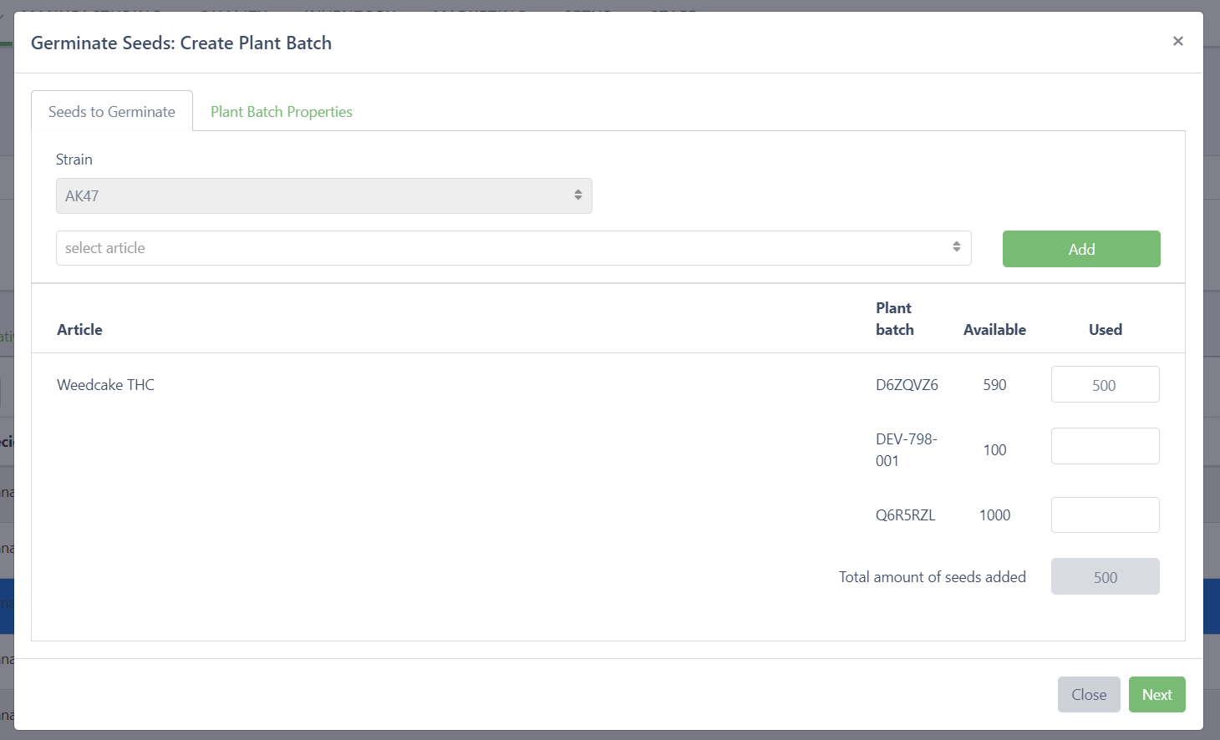Select the Seeds to Germinate tab
The height and width of the screenshot is (740, 1220).
pyautogui.click(x=112, y=112)
